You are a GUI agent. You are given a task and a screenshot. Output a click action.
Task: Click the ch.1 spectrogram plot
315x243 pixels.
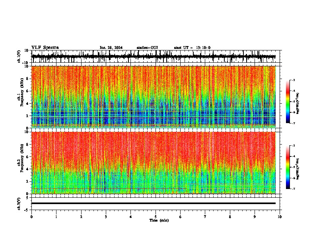(154, 97)
